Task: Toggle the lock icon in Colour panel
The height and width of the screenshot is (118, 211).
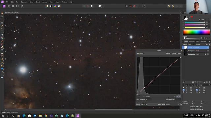Action: [x=200, y=20]
